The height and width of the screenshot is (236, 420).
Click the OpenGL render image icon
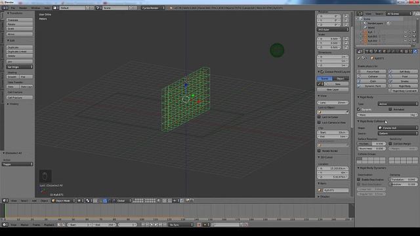(187, 201)
